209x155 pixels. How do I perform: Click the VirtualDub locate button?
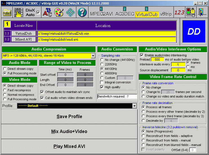pyautogui.click(x=24, y=34)
